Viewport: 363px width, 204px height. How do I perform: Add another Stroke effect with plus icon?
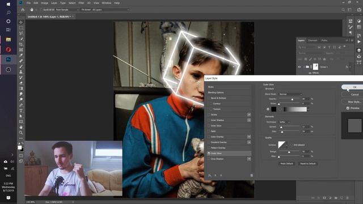coord(249,114)
